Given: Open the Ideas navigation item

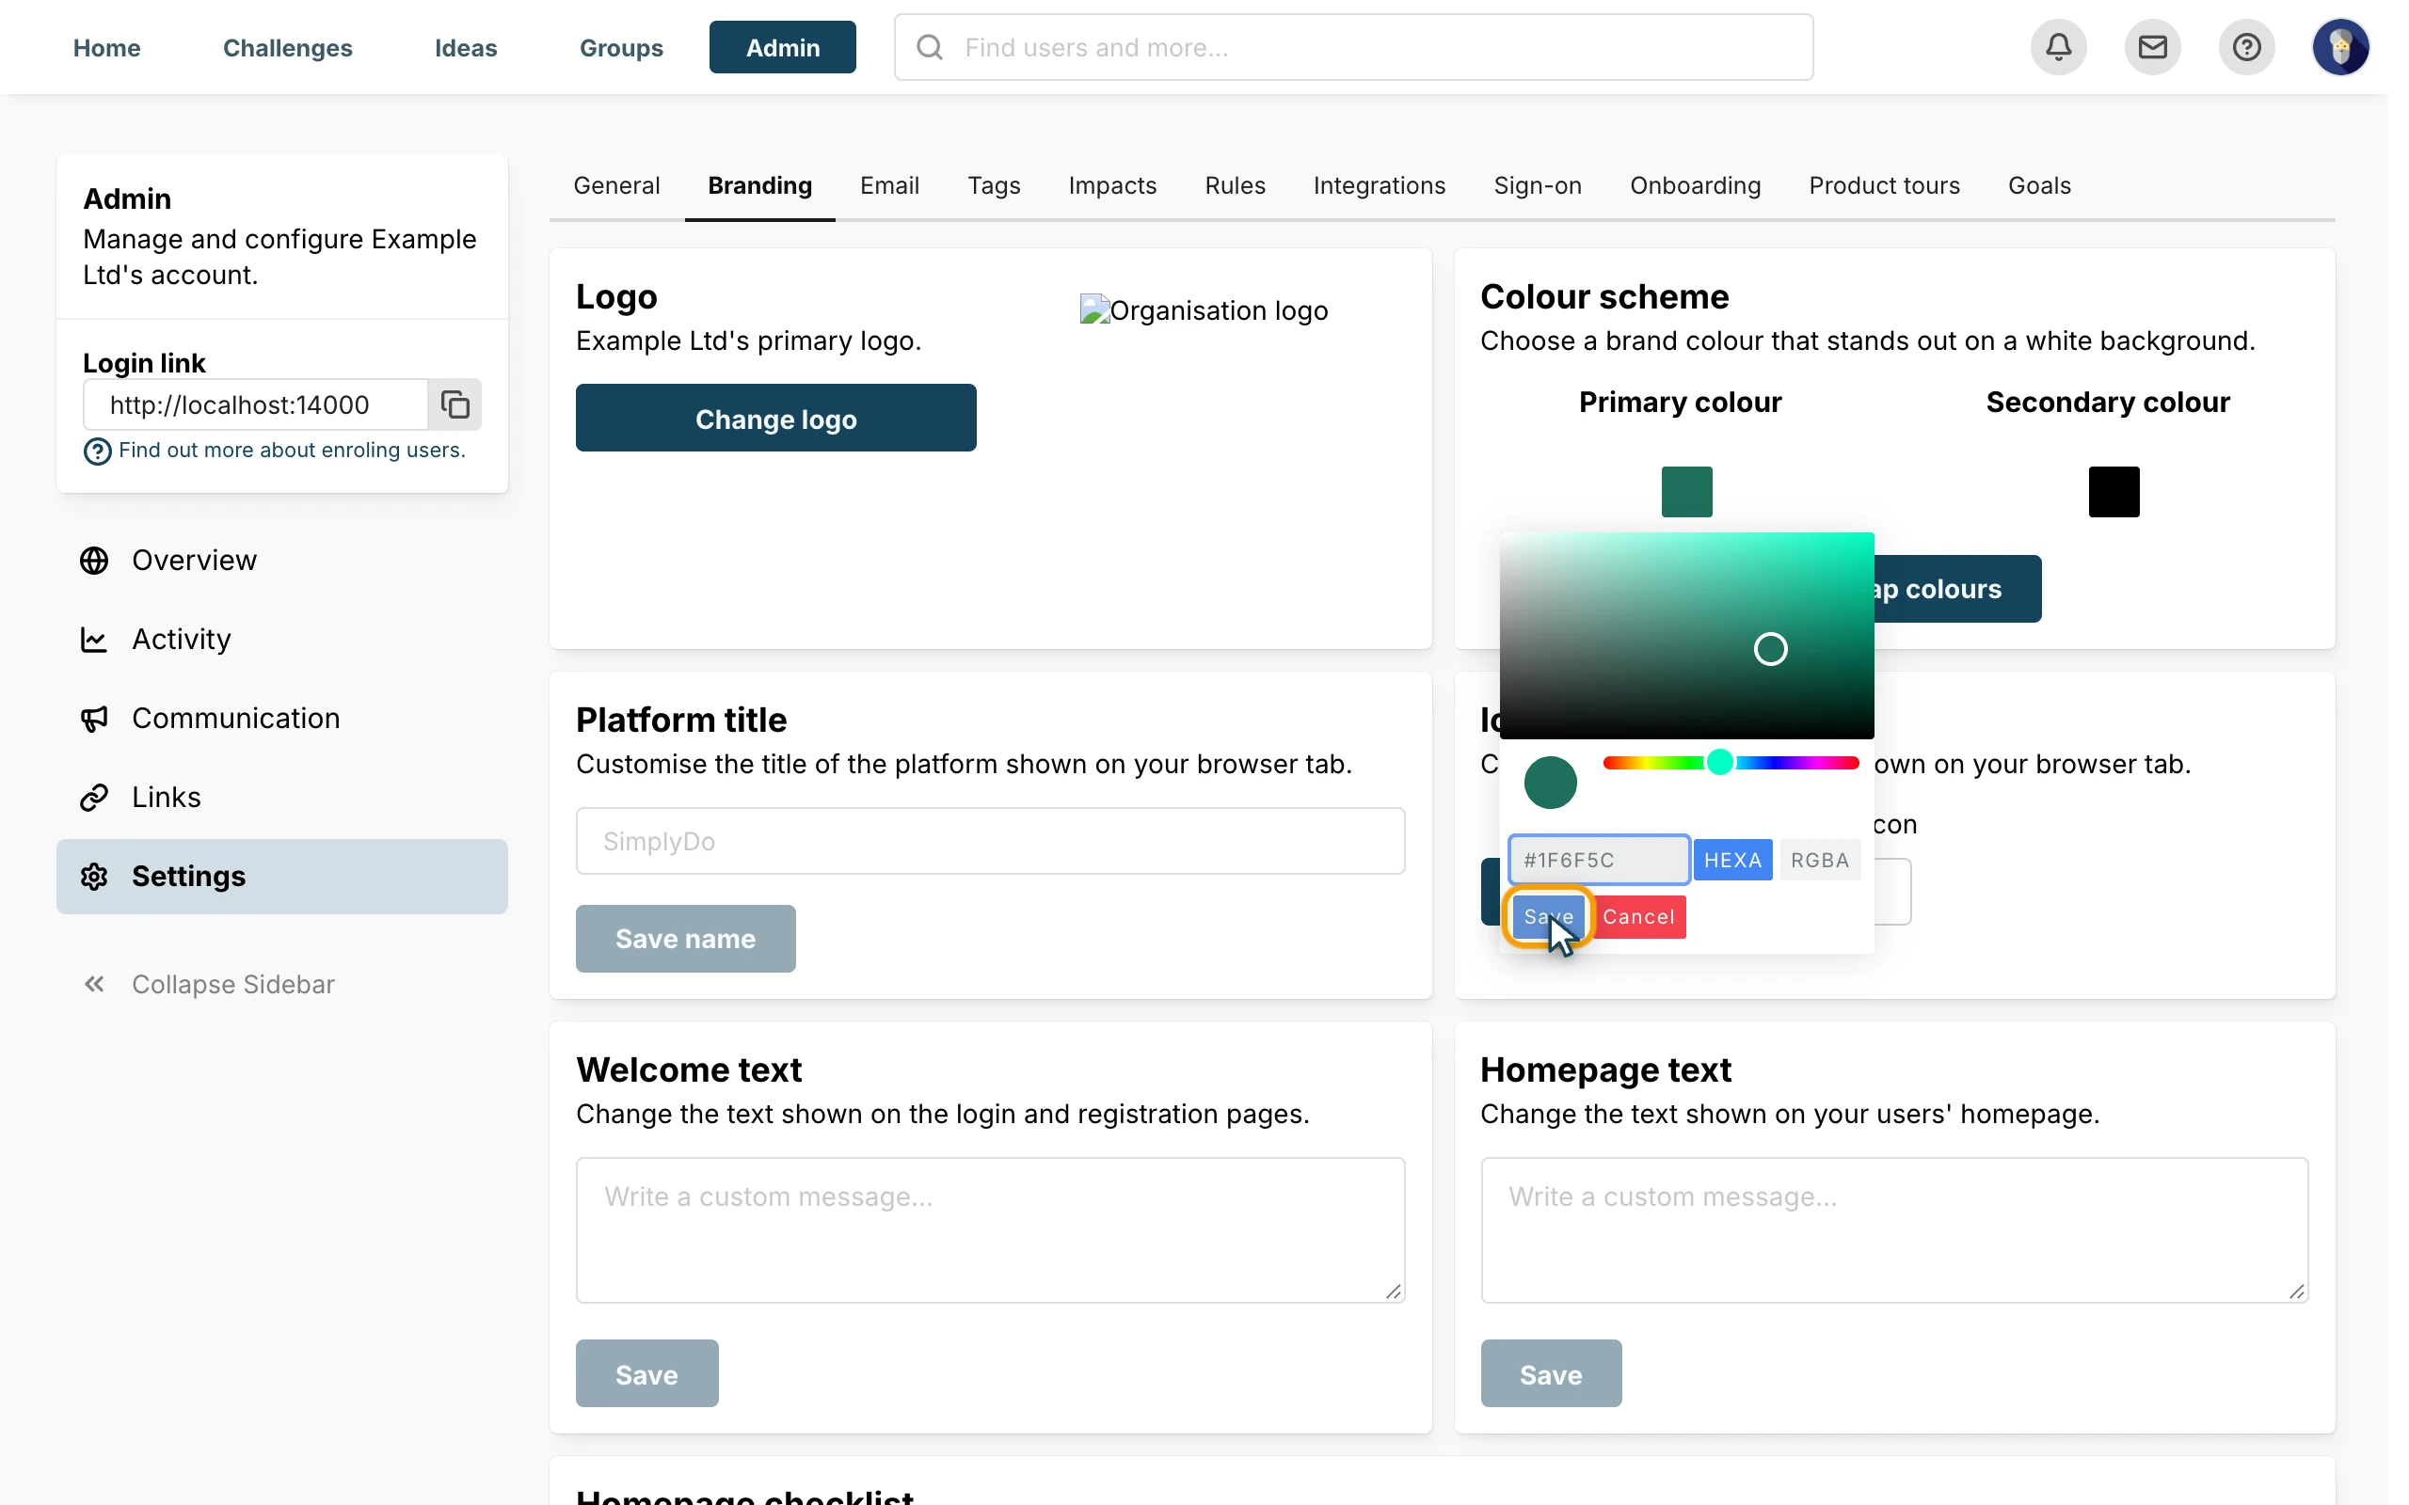Looking at the screenshot, I should [466, 48].
